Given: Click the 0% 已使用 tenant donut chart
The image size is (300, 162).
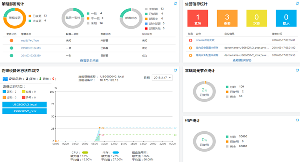Looking at the screenshot, I should click(x=204, y=141).
